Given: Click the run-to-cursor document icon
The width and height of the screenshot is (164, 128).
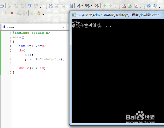Looking at the screenshot, I should pyautogui.click(x=32, y=13).
